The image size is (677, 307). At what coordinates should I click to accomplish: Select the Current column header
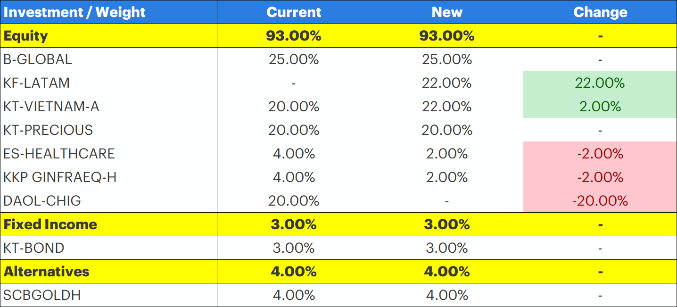coord(294,12)
